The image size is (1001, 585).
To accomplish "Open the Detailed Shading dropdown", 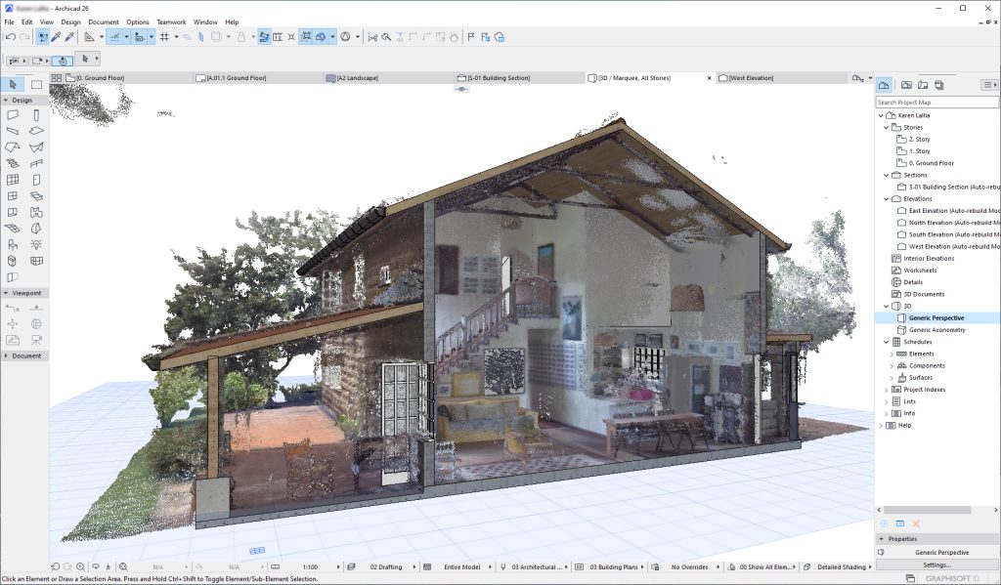I will coord(841,566).
